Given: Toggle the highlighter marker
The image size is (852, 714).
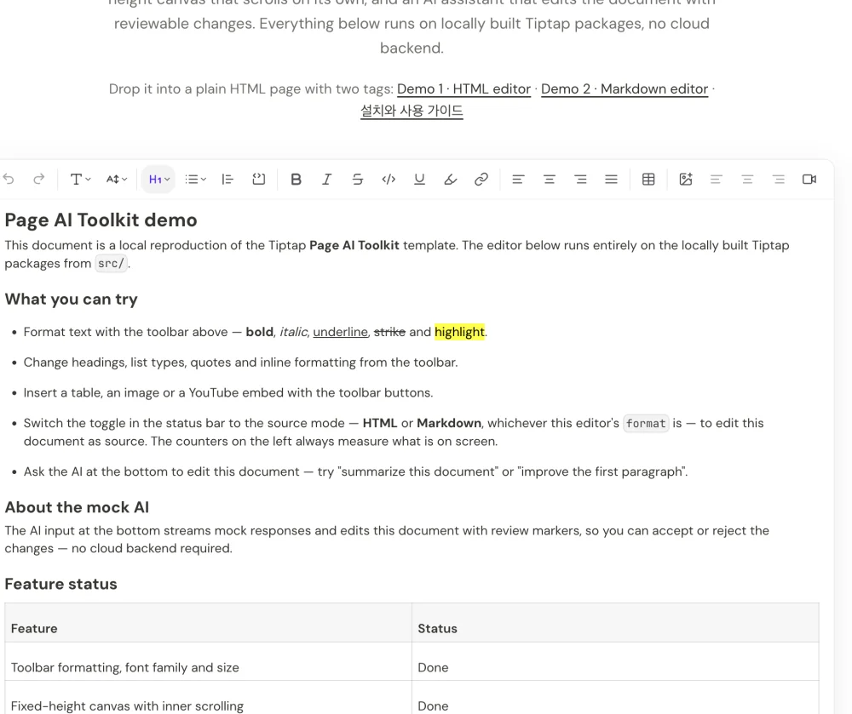Looking at the screenshot, I should point(451,179).
